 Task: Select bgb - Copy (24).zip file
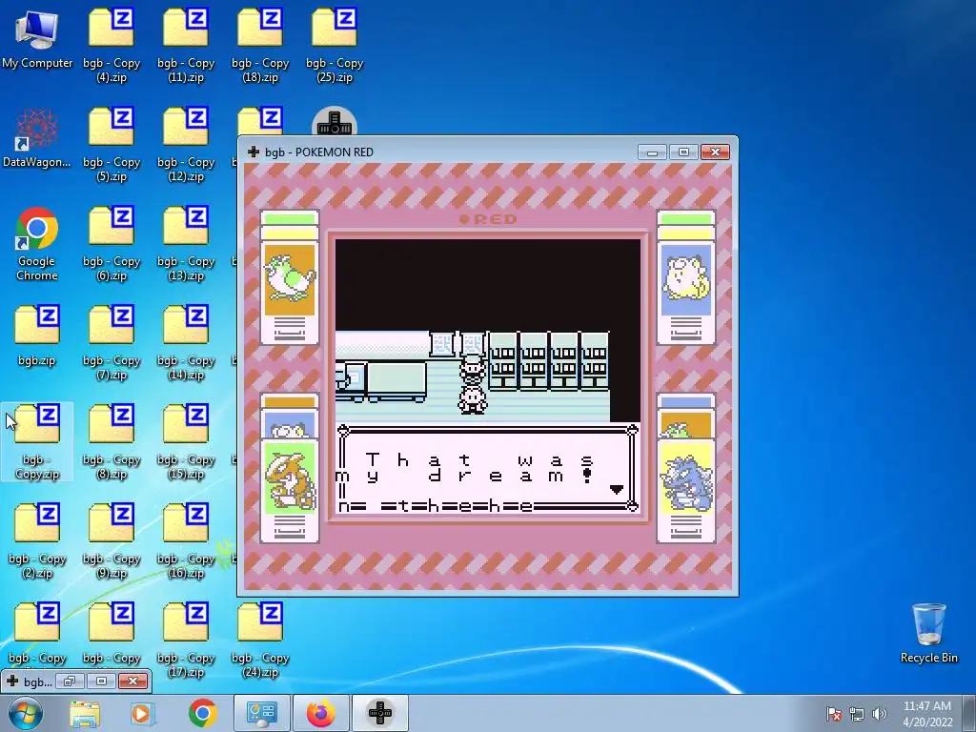[x=260, y=640]
